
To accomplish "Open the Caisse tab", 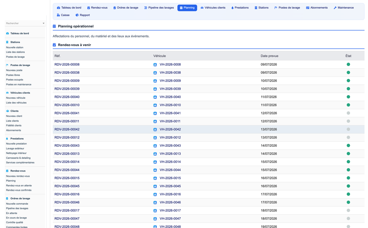I will 63,15.
